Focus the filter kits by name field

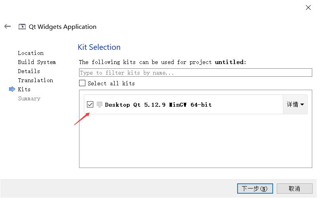195,73
